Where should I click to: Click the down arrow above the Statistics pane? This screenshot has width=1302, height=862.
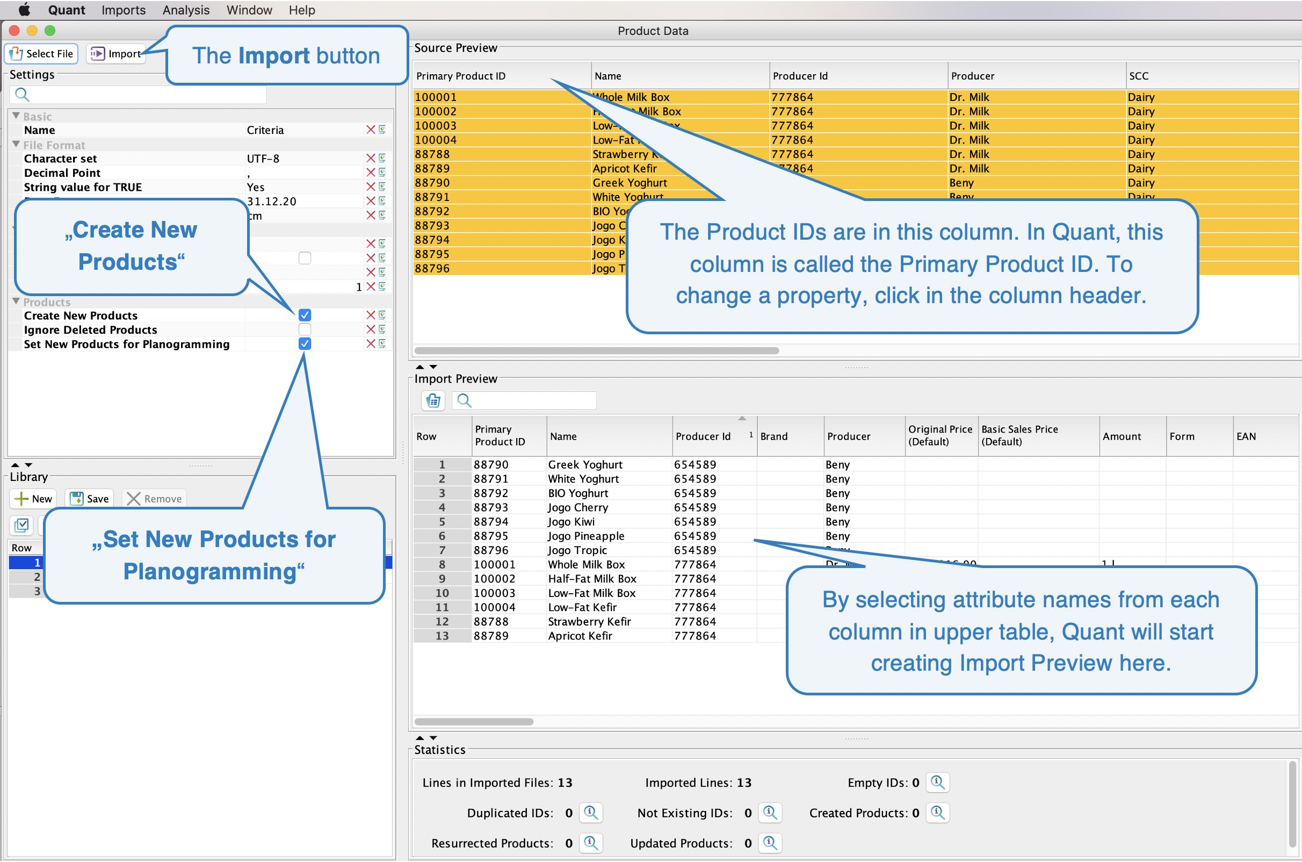(x=433, y=738)
